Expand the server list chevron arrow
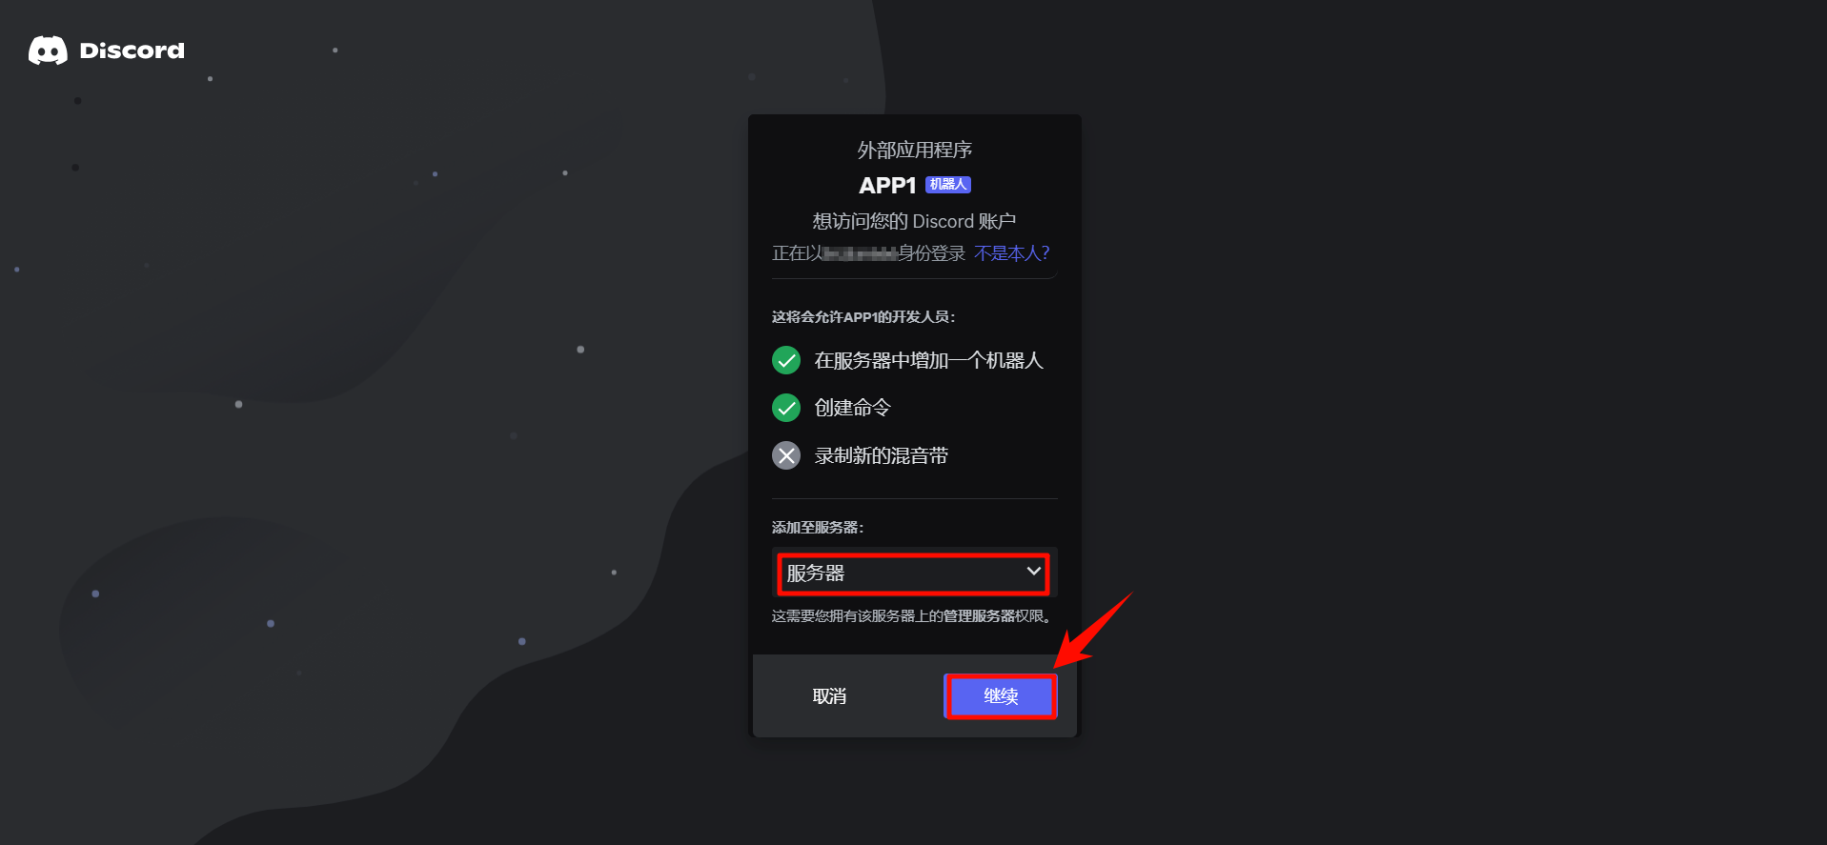The width and height of the screenshot is (1827, 845). [x=1033, y=572]
